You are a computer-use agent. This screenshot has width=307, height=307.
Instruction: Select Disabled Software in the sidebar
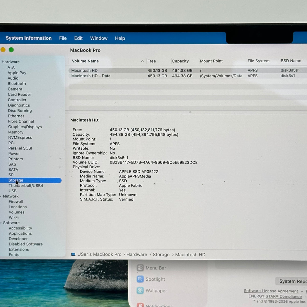click(26, 244)
